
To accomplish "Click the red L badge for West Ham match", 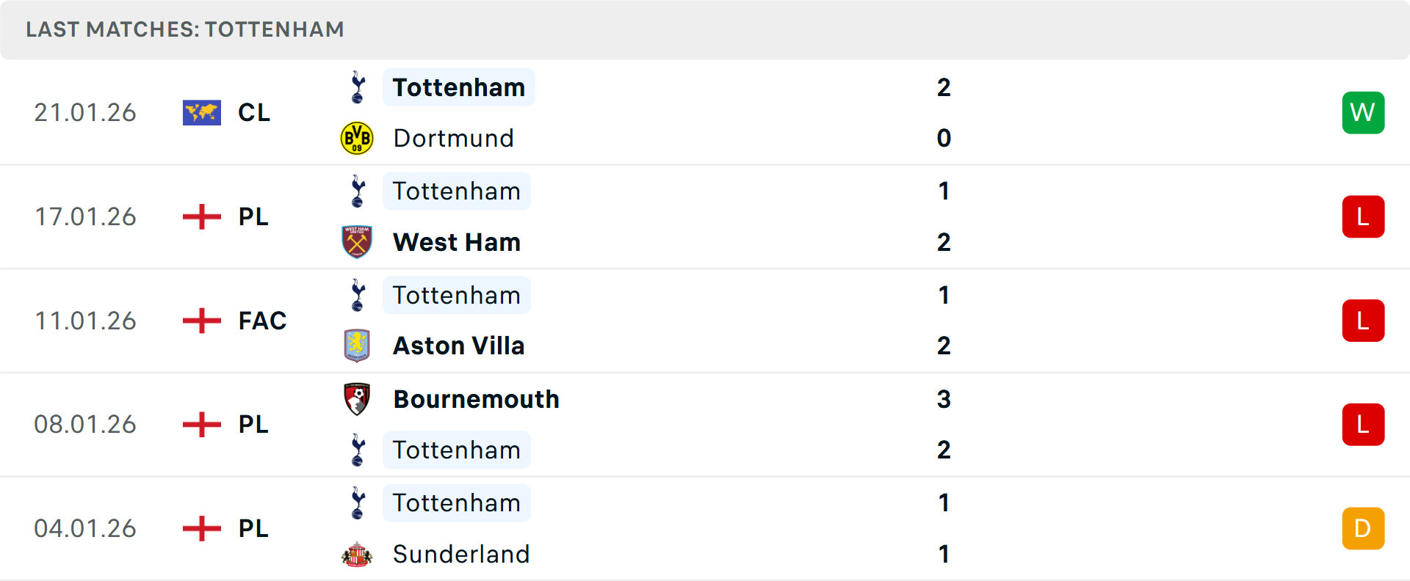I will coord(1363,216).
